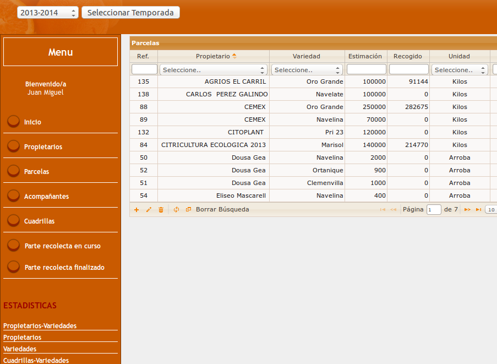Open the Variedad filter Seleccione dropdown

(307, 70)
